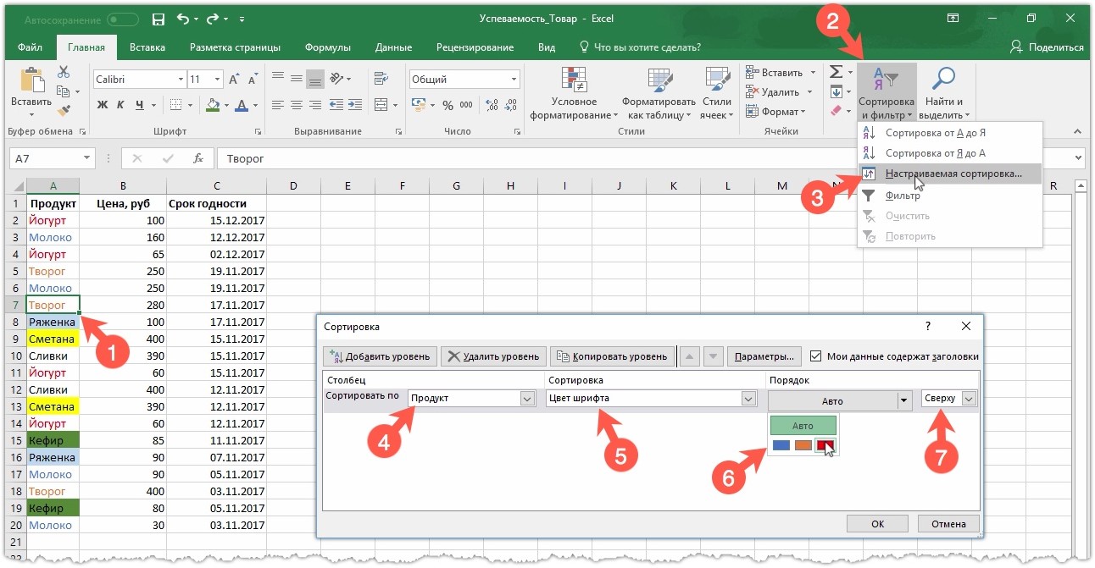Screen dimensions: 1095x568
Task: Select the Format Painter brush icon
Action: (x=64, y=110)
